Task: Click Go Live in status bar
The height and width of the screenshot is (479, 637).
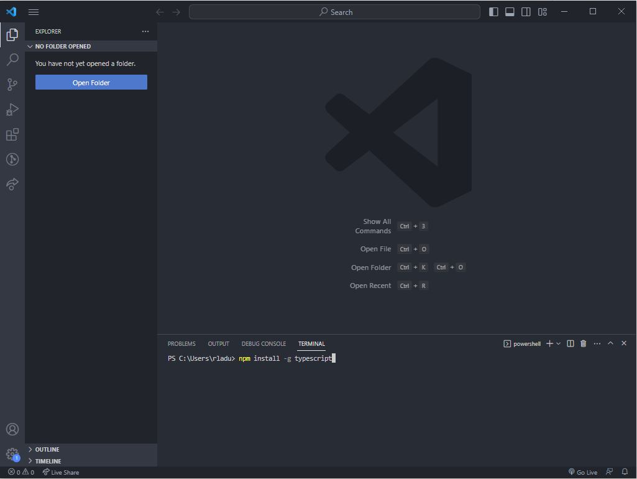Action: click(583, 472)
